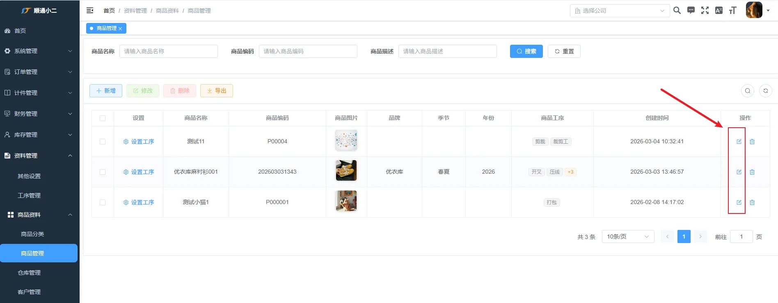This screenshot has width=778, height=303.
Task: Open the 选择公司 company dropdown
Action: pos(619,11)
